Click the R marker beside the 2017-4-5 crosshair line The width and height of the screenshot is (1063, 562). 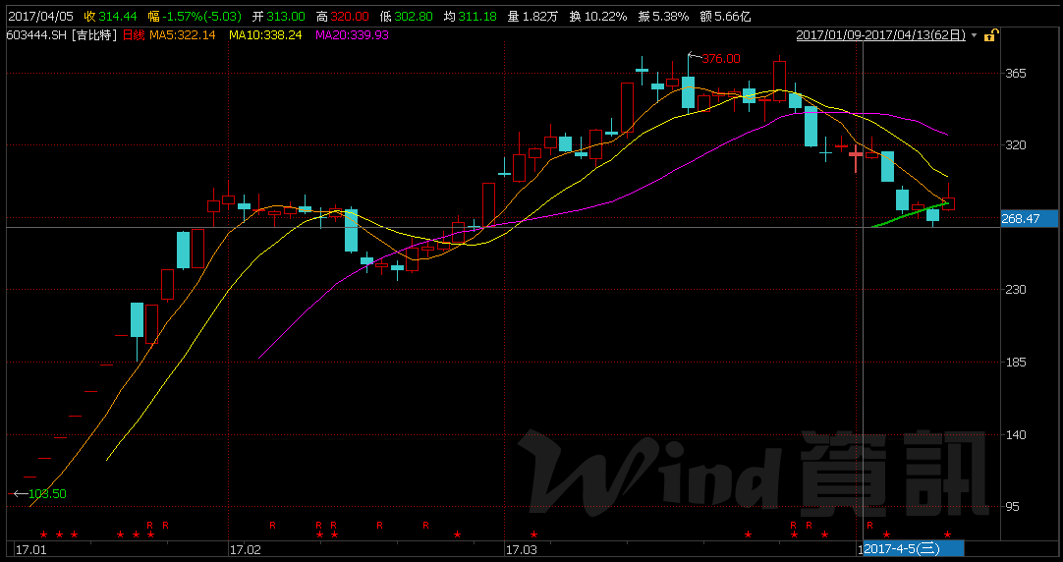tap(869, 525)
